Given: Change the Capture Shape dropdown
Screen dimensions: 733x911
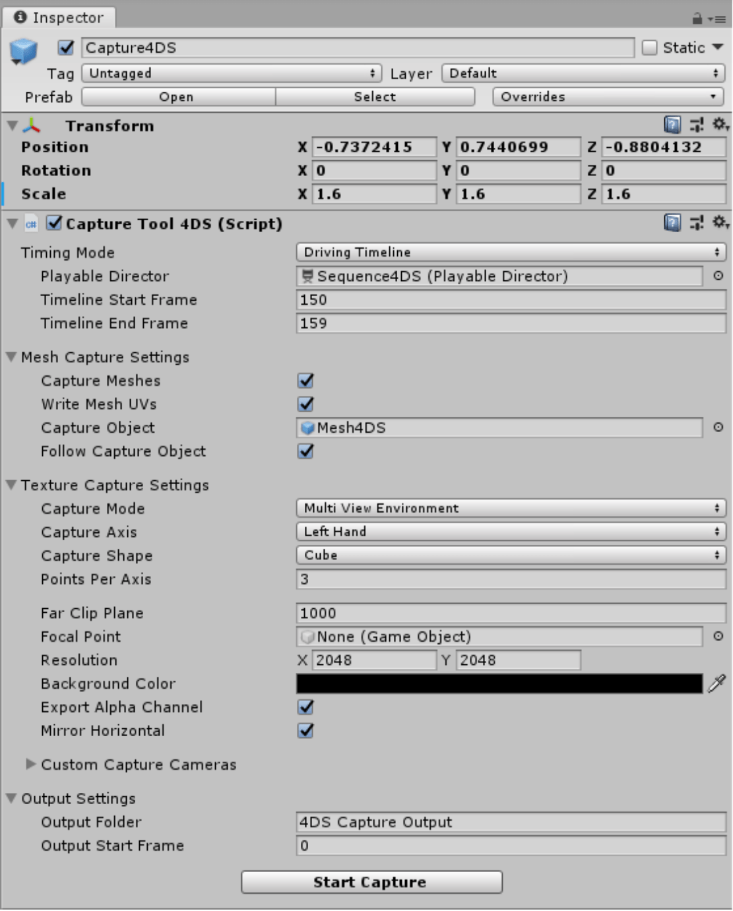Looking at the screenshot, I should click(510, 555).
